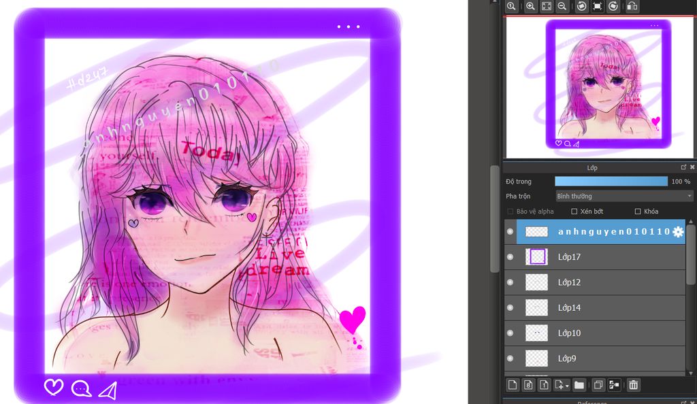
Task: Toggle visibility of Lớp14
Action: click(x=510, y=307)
